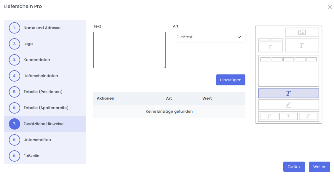Switch to Tabelle (Positionen) step
Viewport: 334px width, 177px height.
point(43,92)
